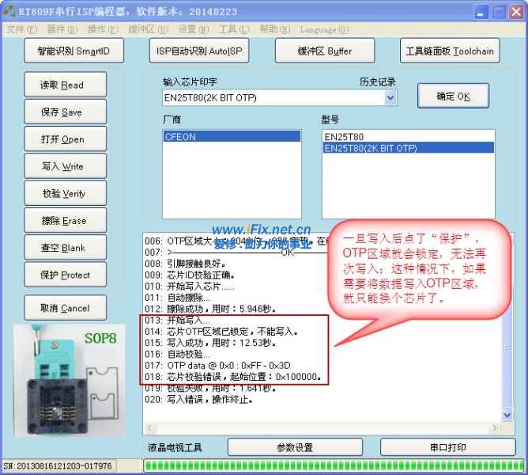Click the Read chip button
Viewport: 528px width, 475px height.
point(62,85)
